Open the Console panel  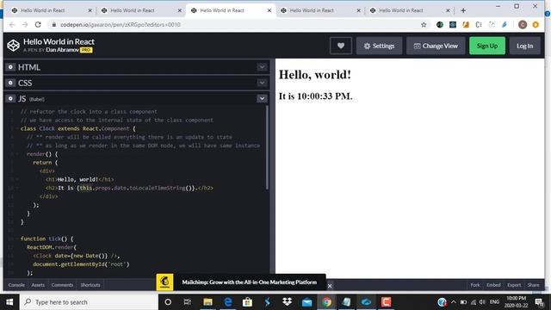pos(16,285)
